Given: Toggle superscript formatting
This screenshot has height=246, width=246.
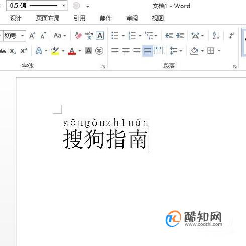Looking at the screenshot, I should pyautogui.click(x=24, y=51).
